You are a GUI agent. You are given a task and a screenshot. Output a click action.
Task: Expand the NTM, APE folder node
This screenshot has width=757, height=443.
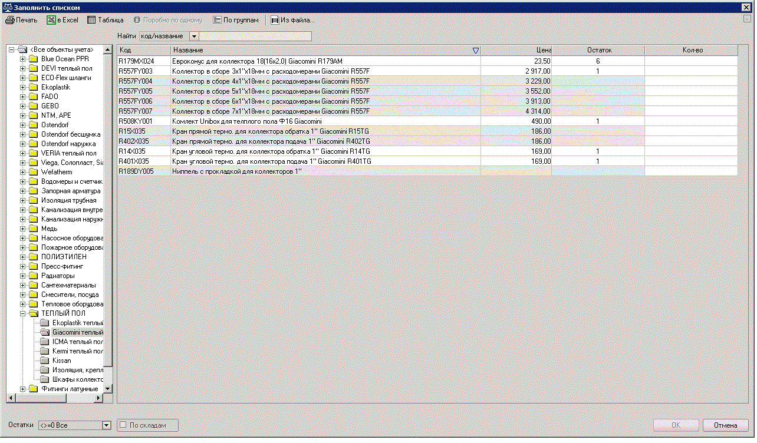point(23,115)
